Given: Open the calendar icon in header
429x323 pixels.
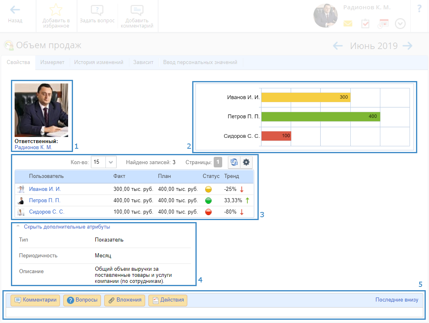Looking at the screenshot, I should tap(383, 24).
